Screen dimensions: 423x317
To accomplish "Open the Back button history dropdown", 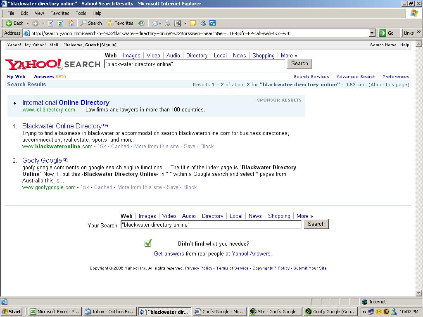I will 28,23.
